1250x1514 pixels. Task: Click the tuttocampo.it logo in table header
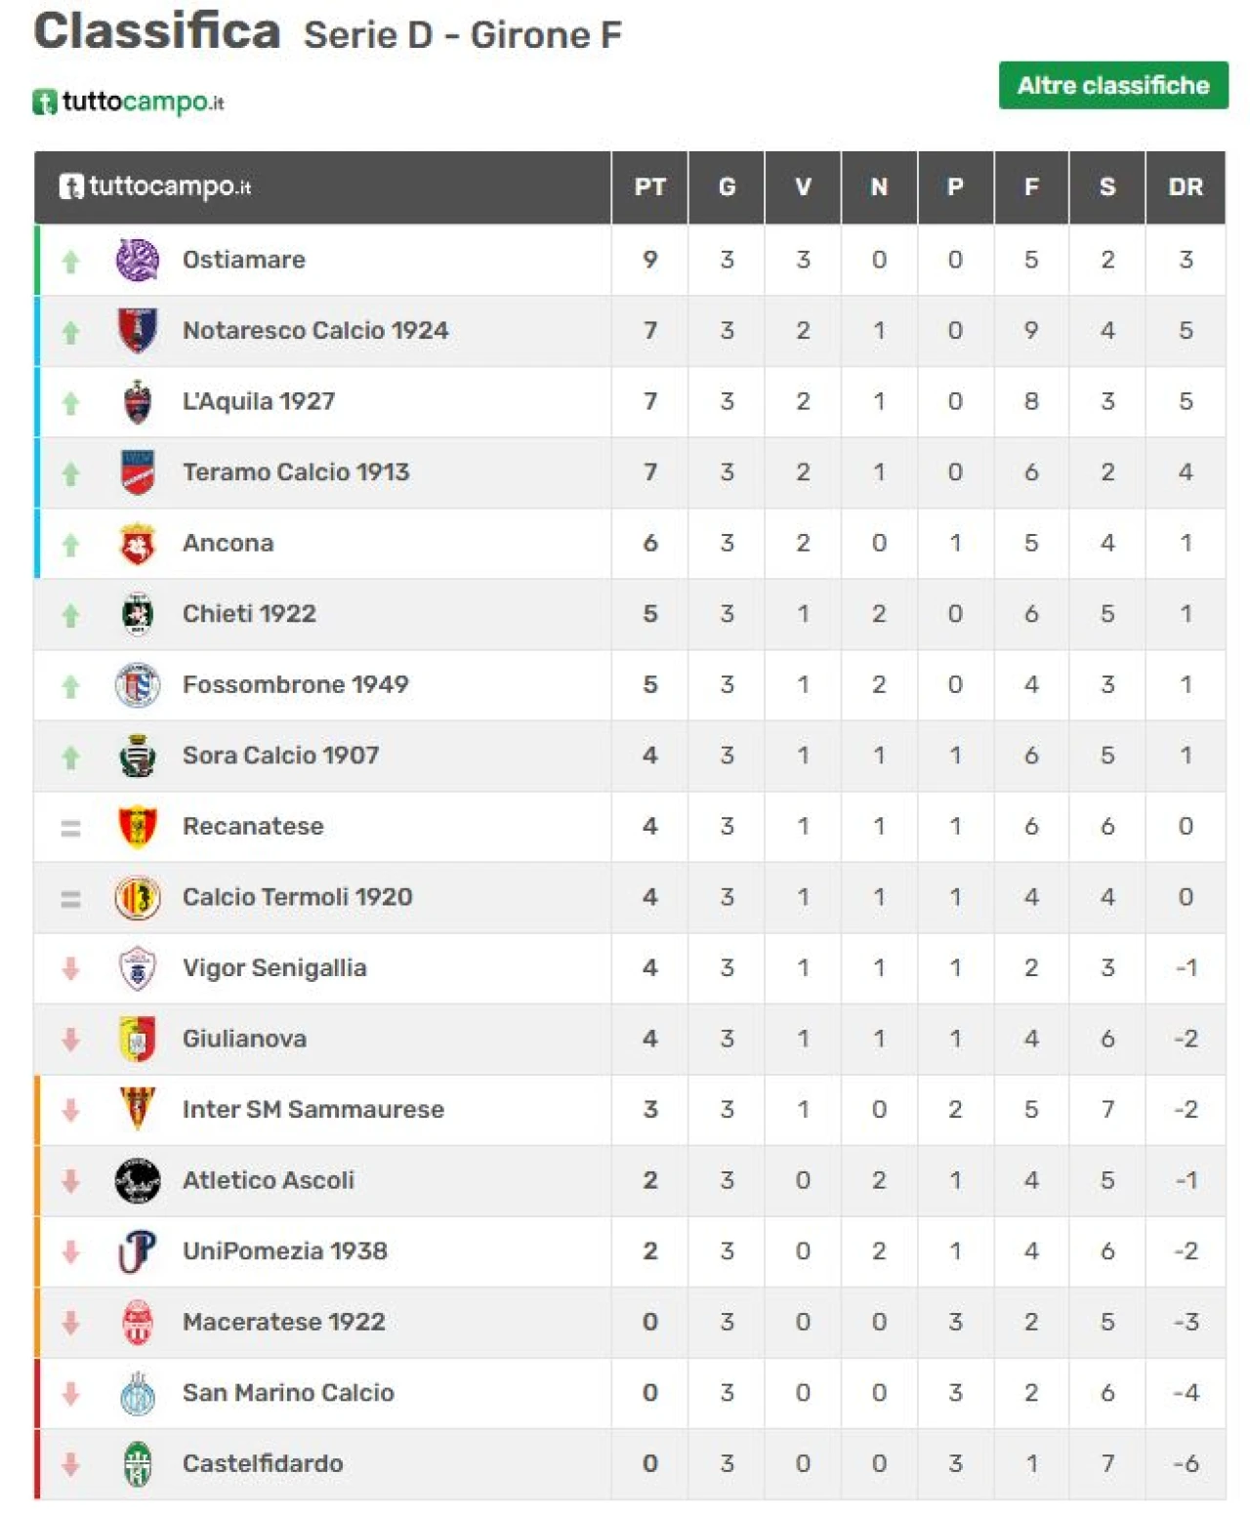point(155,186)
